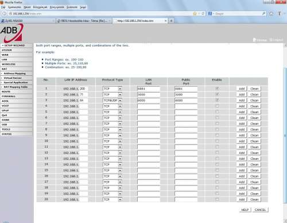Open the UPnP sidebar section
The image size is (287, 223).
[16, 110]
